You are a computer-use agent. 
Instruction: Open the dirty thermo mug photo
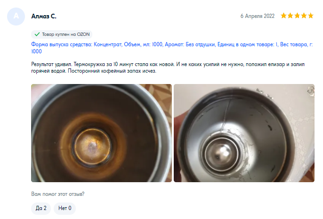point(101,133)
